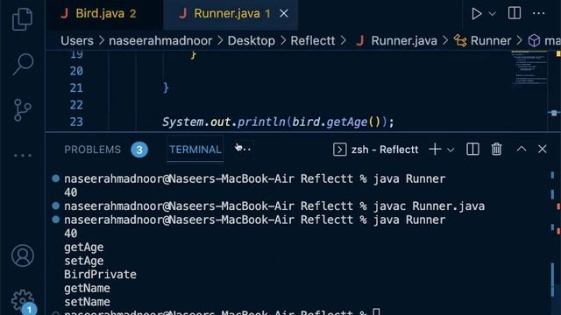Split the terminal pane

(472, 149)
